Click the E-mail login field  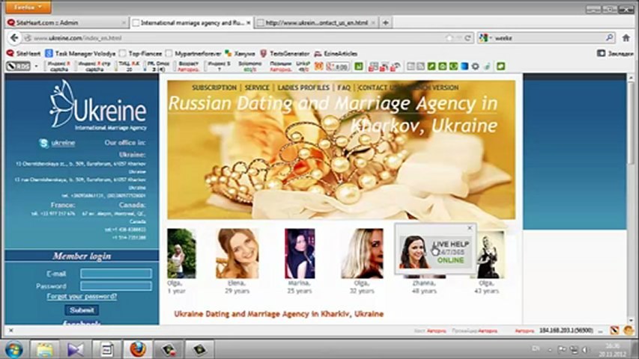point(116,273)
